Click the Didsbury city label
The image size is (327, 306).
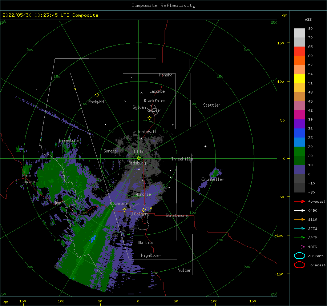[x=137, y=163]
